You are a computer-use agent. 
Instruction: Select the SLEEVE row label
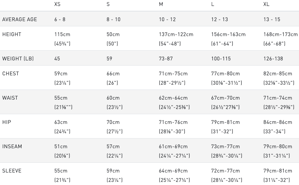12,171
